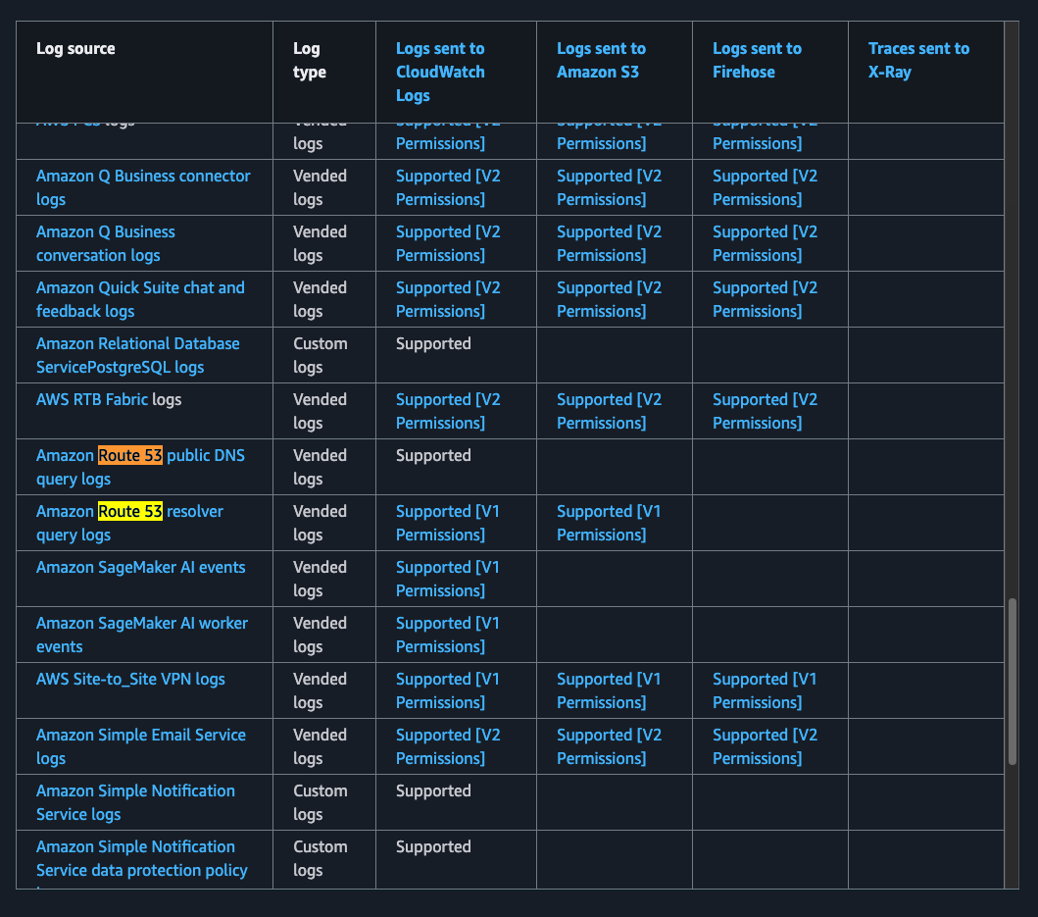1038x917 pixels.
Task: Open S3 V2 Permissions for Simple Email Service
Action: (609, 746)
